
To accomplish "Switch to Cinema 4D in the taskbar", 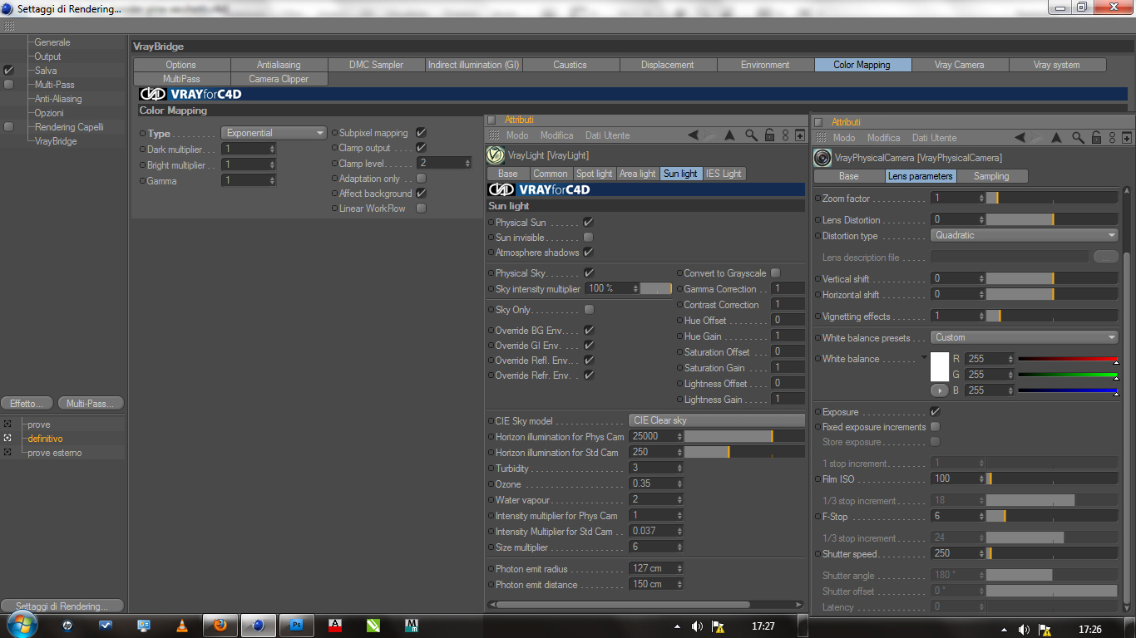I will pos(259,626).
